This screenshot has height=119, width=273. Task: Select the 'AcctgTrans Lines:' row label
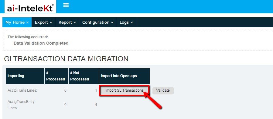[x=22, y=90]
